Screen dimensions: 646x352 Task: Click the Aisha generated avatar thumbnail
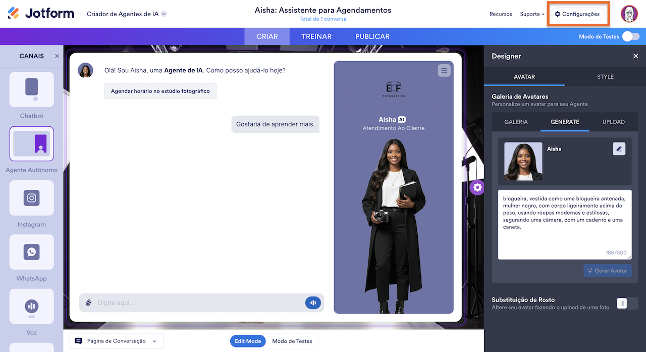coord(523,161)
